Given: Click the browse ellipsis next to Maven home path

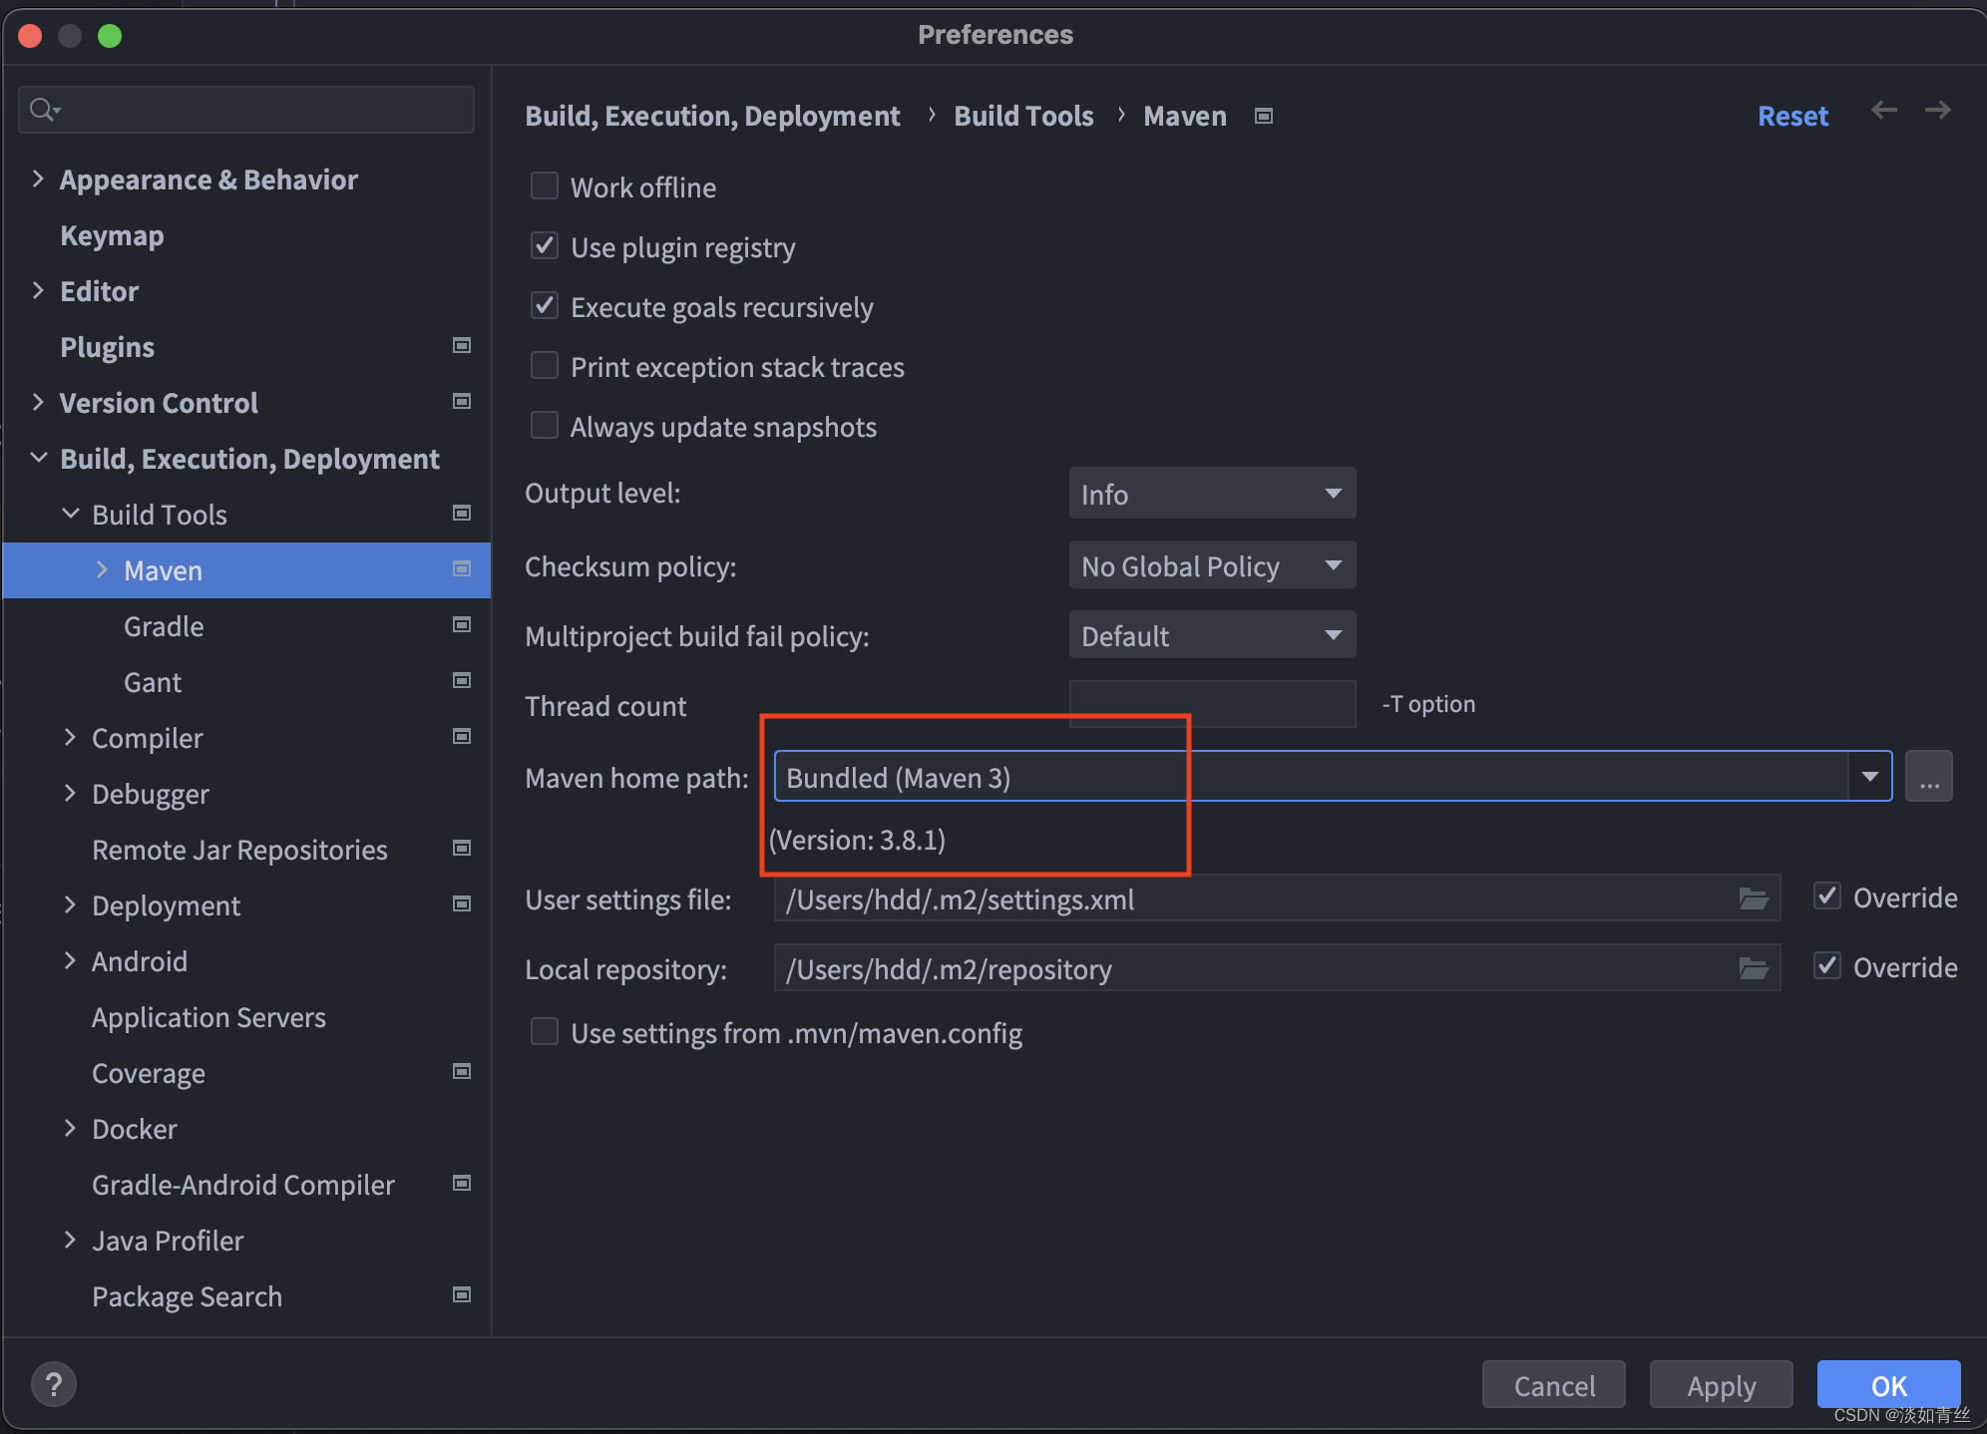Looking at the screenshot, I should [1929, 776].
